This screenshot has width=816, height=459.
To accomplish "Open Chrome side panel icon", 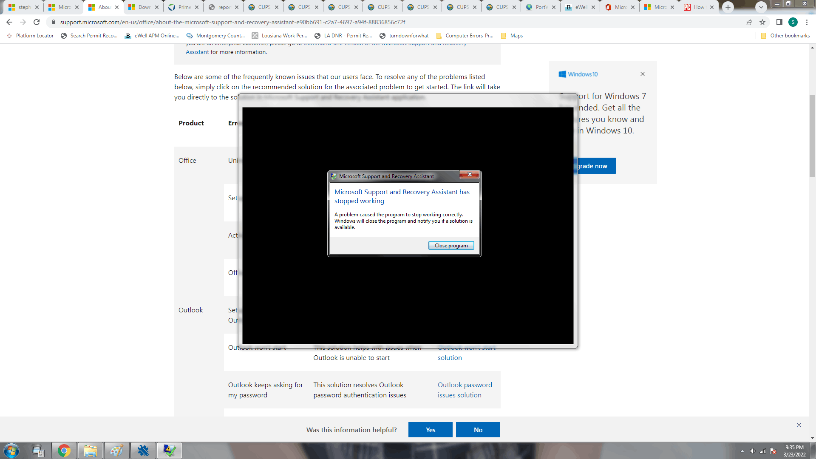I will pyautogui.click(x=779, y=22).
